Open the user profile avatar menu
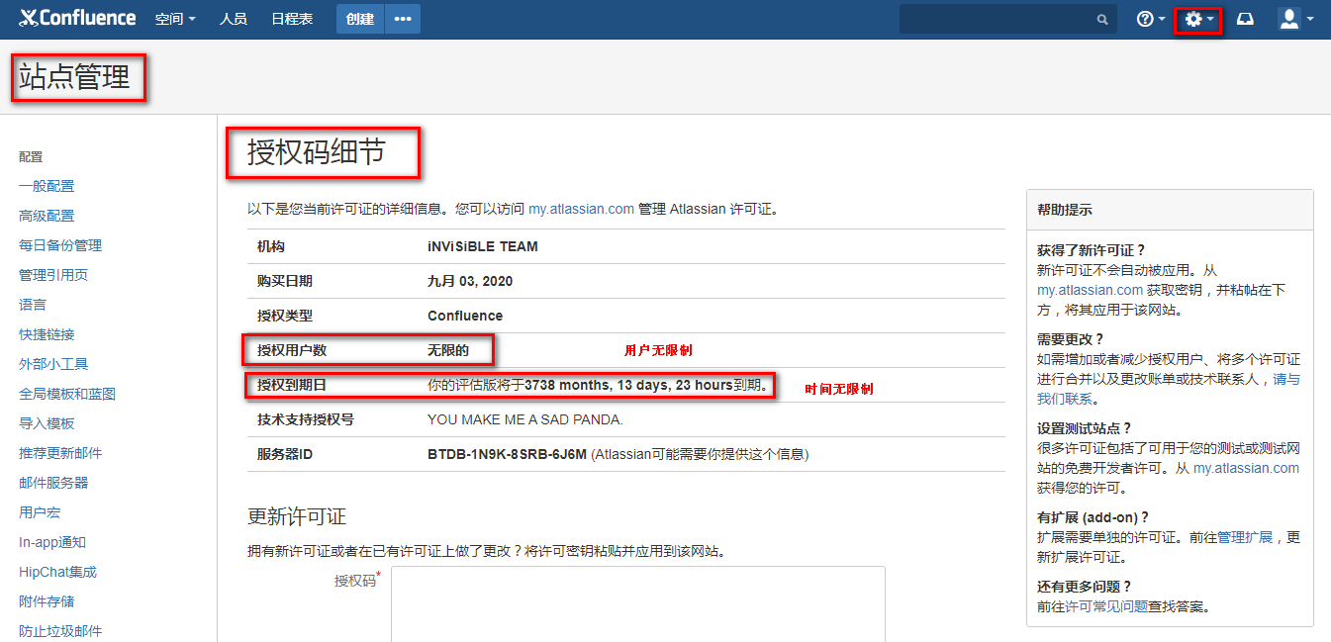 [1294, 19]
